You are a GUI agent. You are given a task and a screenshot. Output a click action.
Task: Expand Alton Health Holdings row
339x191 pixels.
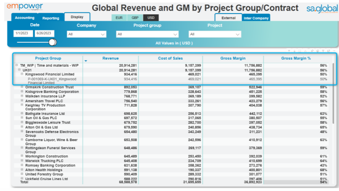(22, 169)
